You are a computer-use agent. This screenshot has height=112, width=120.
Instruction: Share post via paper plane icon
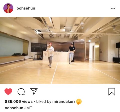[x=34, y=91]
